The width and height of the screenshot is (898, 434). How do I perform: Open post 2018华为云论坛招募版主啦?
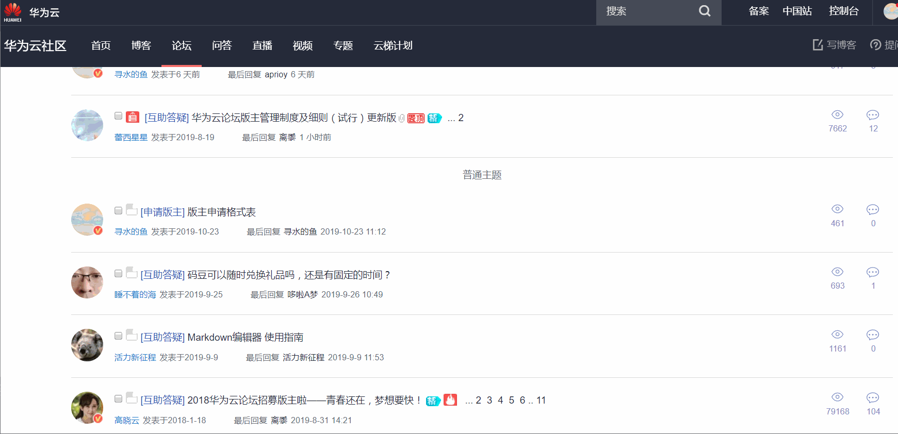pyautogui.click(x=305, y=400)
